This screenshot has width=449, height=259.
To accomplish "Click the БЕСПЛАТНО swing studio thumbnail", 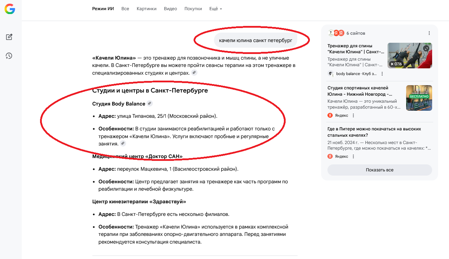I will click(x=419, y=98).
